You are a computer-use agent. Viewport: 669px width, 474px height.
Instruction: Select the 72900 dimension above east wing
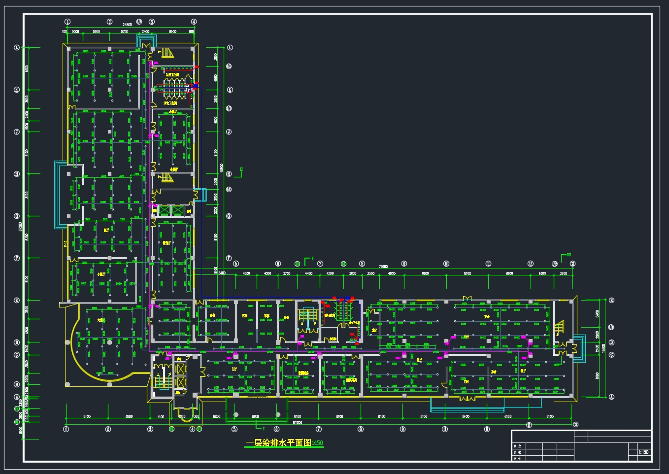(x=383, y=267)
